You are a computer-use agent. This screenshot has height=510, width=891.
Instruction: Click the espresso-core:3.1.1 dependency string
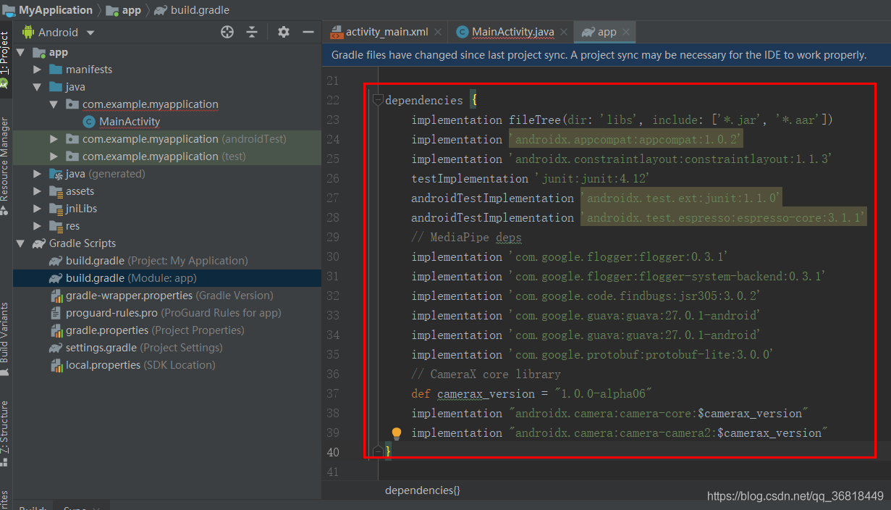[x=723, y=217]
